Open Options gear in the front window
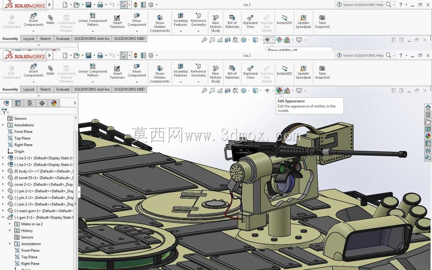432x270 pixels. coord(151,55)
